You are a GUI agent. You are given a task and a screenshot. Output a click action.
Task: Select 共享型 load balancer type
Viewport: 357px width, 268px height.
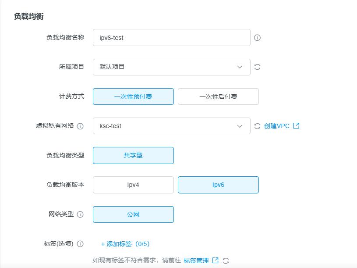coord(133,155)
